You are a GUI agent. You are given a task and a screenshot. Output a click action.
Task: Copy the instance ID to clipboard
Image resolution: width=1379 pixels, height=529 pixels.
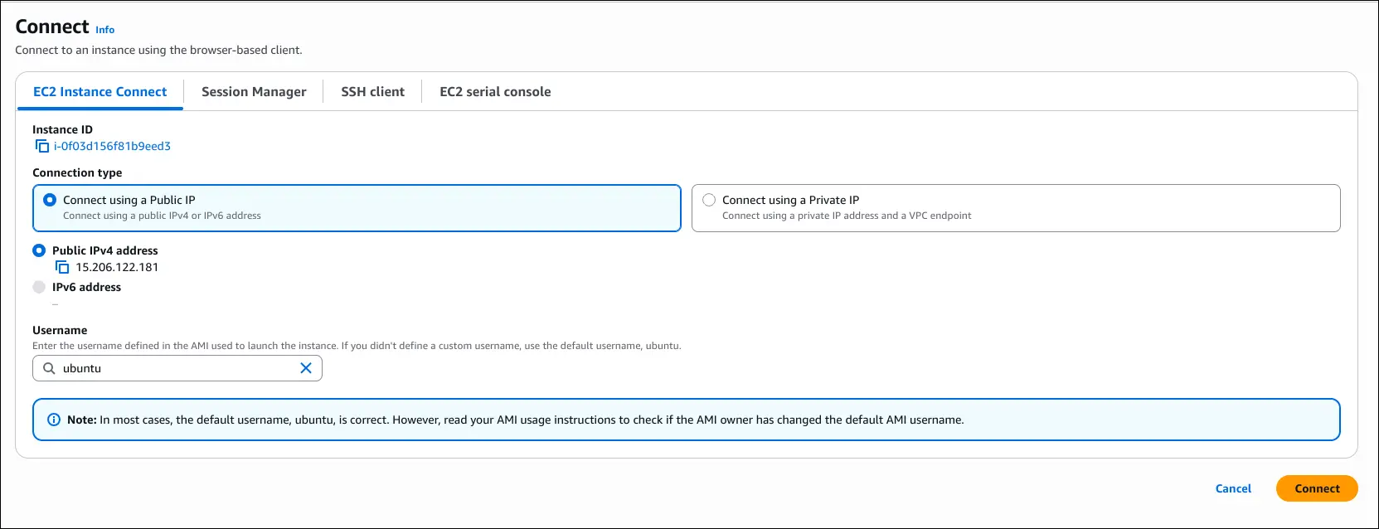42,146
